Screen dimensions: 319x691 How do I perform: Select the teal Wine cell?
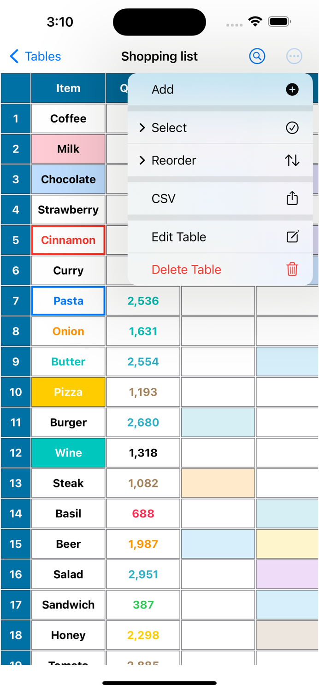pos(68,453)
